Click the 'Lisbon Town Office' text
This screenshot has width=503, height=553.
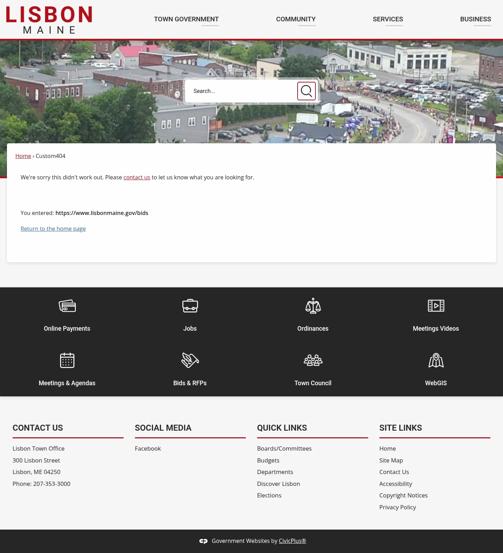(x=38, y=448)
